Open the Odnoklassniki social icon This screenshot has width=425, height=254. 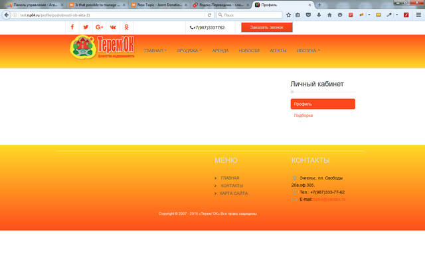pyautogui.click(x=126, y=27)
